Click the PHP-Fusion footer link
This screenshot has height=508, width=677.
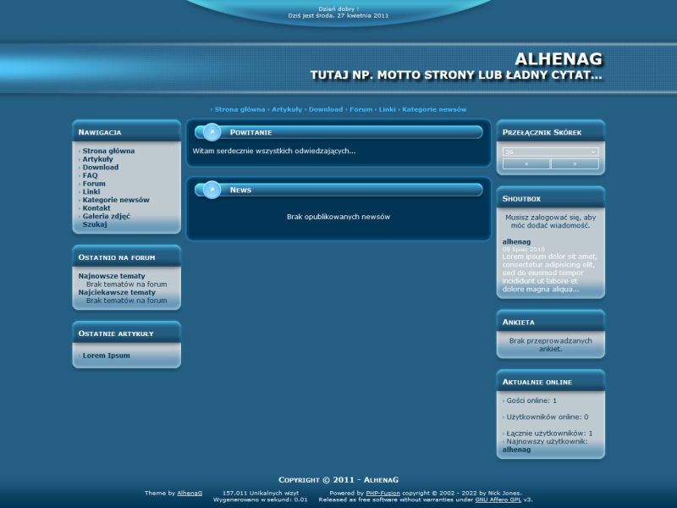tap(383, 493)
